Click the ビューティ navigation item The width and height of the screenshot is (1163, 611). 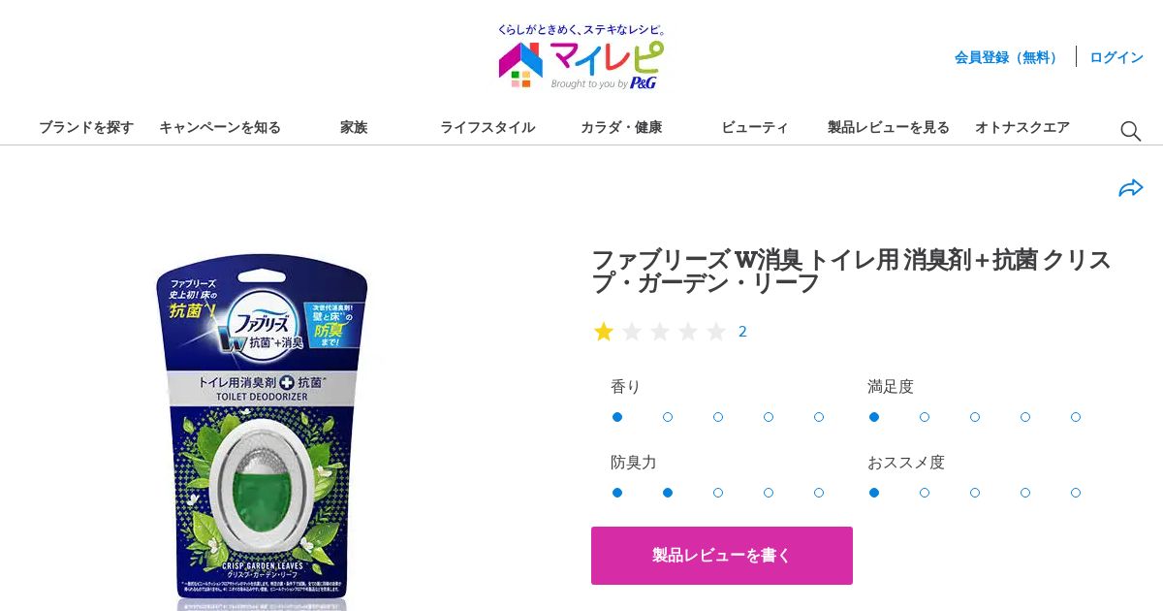point(755,127)
